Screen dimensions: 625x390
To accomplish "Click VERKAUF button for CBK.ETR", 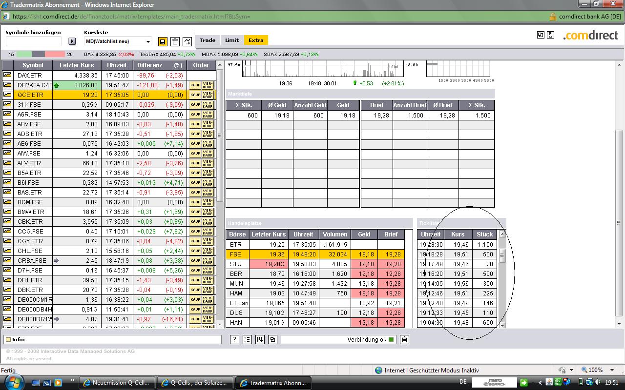I will 208,221.
